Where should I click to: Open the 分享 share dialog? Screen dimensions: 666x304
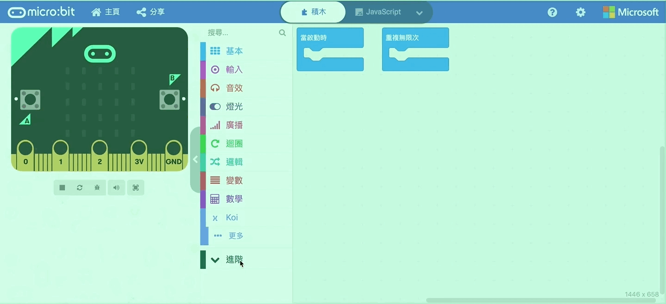pos(151,12)
